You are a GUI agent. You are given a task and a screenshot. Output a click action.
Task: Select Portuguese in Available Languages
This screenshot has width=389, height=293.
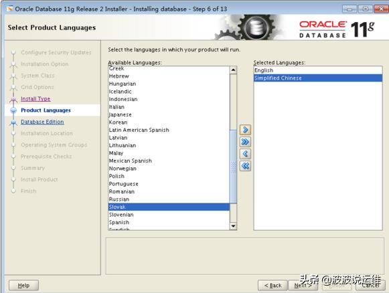click(x=169, y=184)
